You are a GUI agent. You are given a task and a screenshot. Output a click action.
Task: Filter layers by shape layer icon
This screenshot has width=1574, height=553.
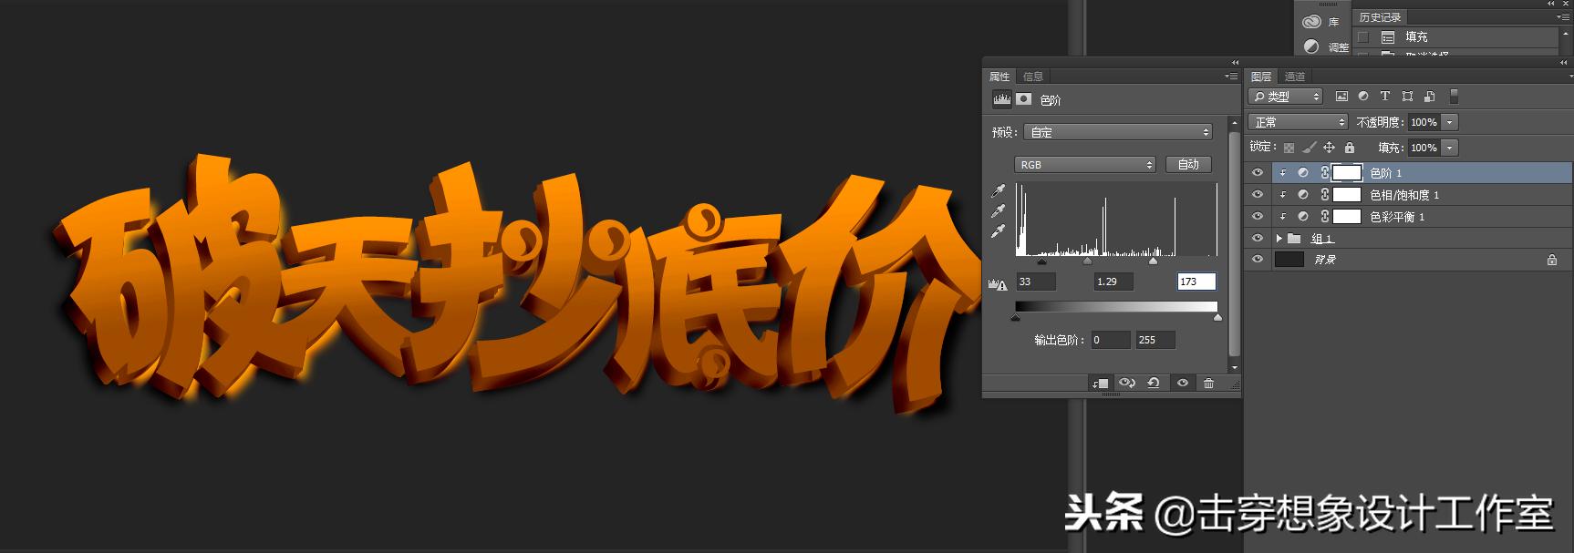pyautogui.click(x=1407, y=97)
